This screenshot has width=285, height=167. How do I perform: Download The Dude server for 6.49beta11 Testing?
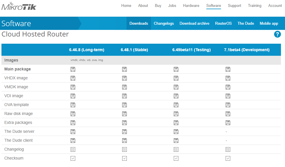(176, 131)
